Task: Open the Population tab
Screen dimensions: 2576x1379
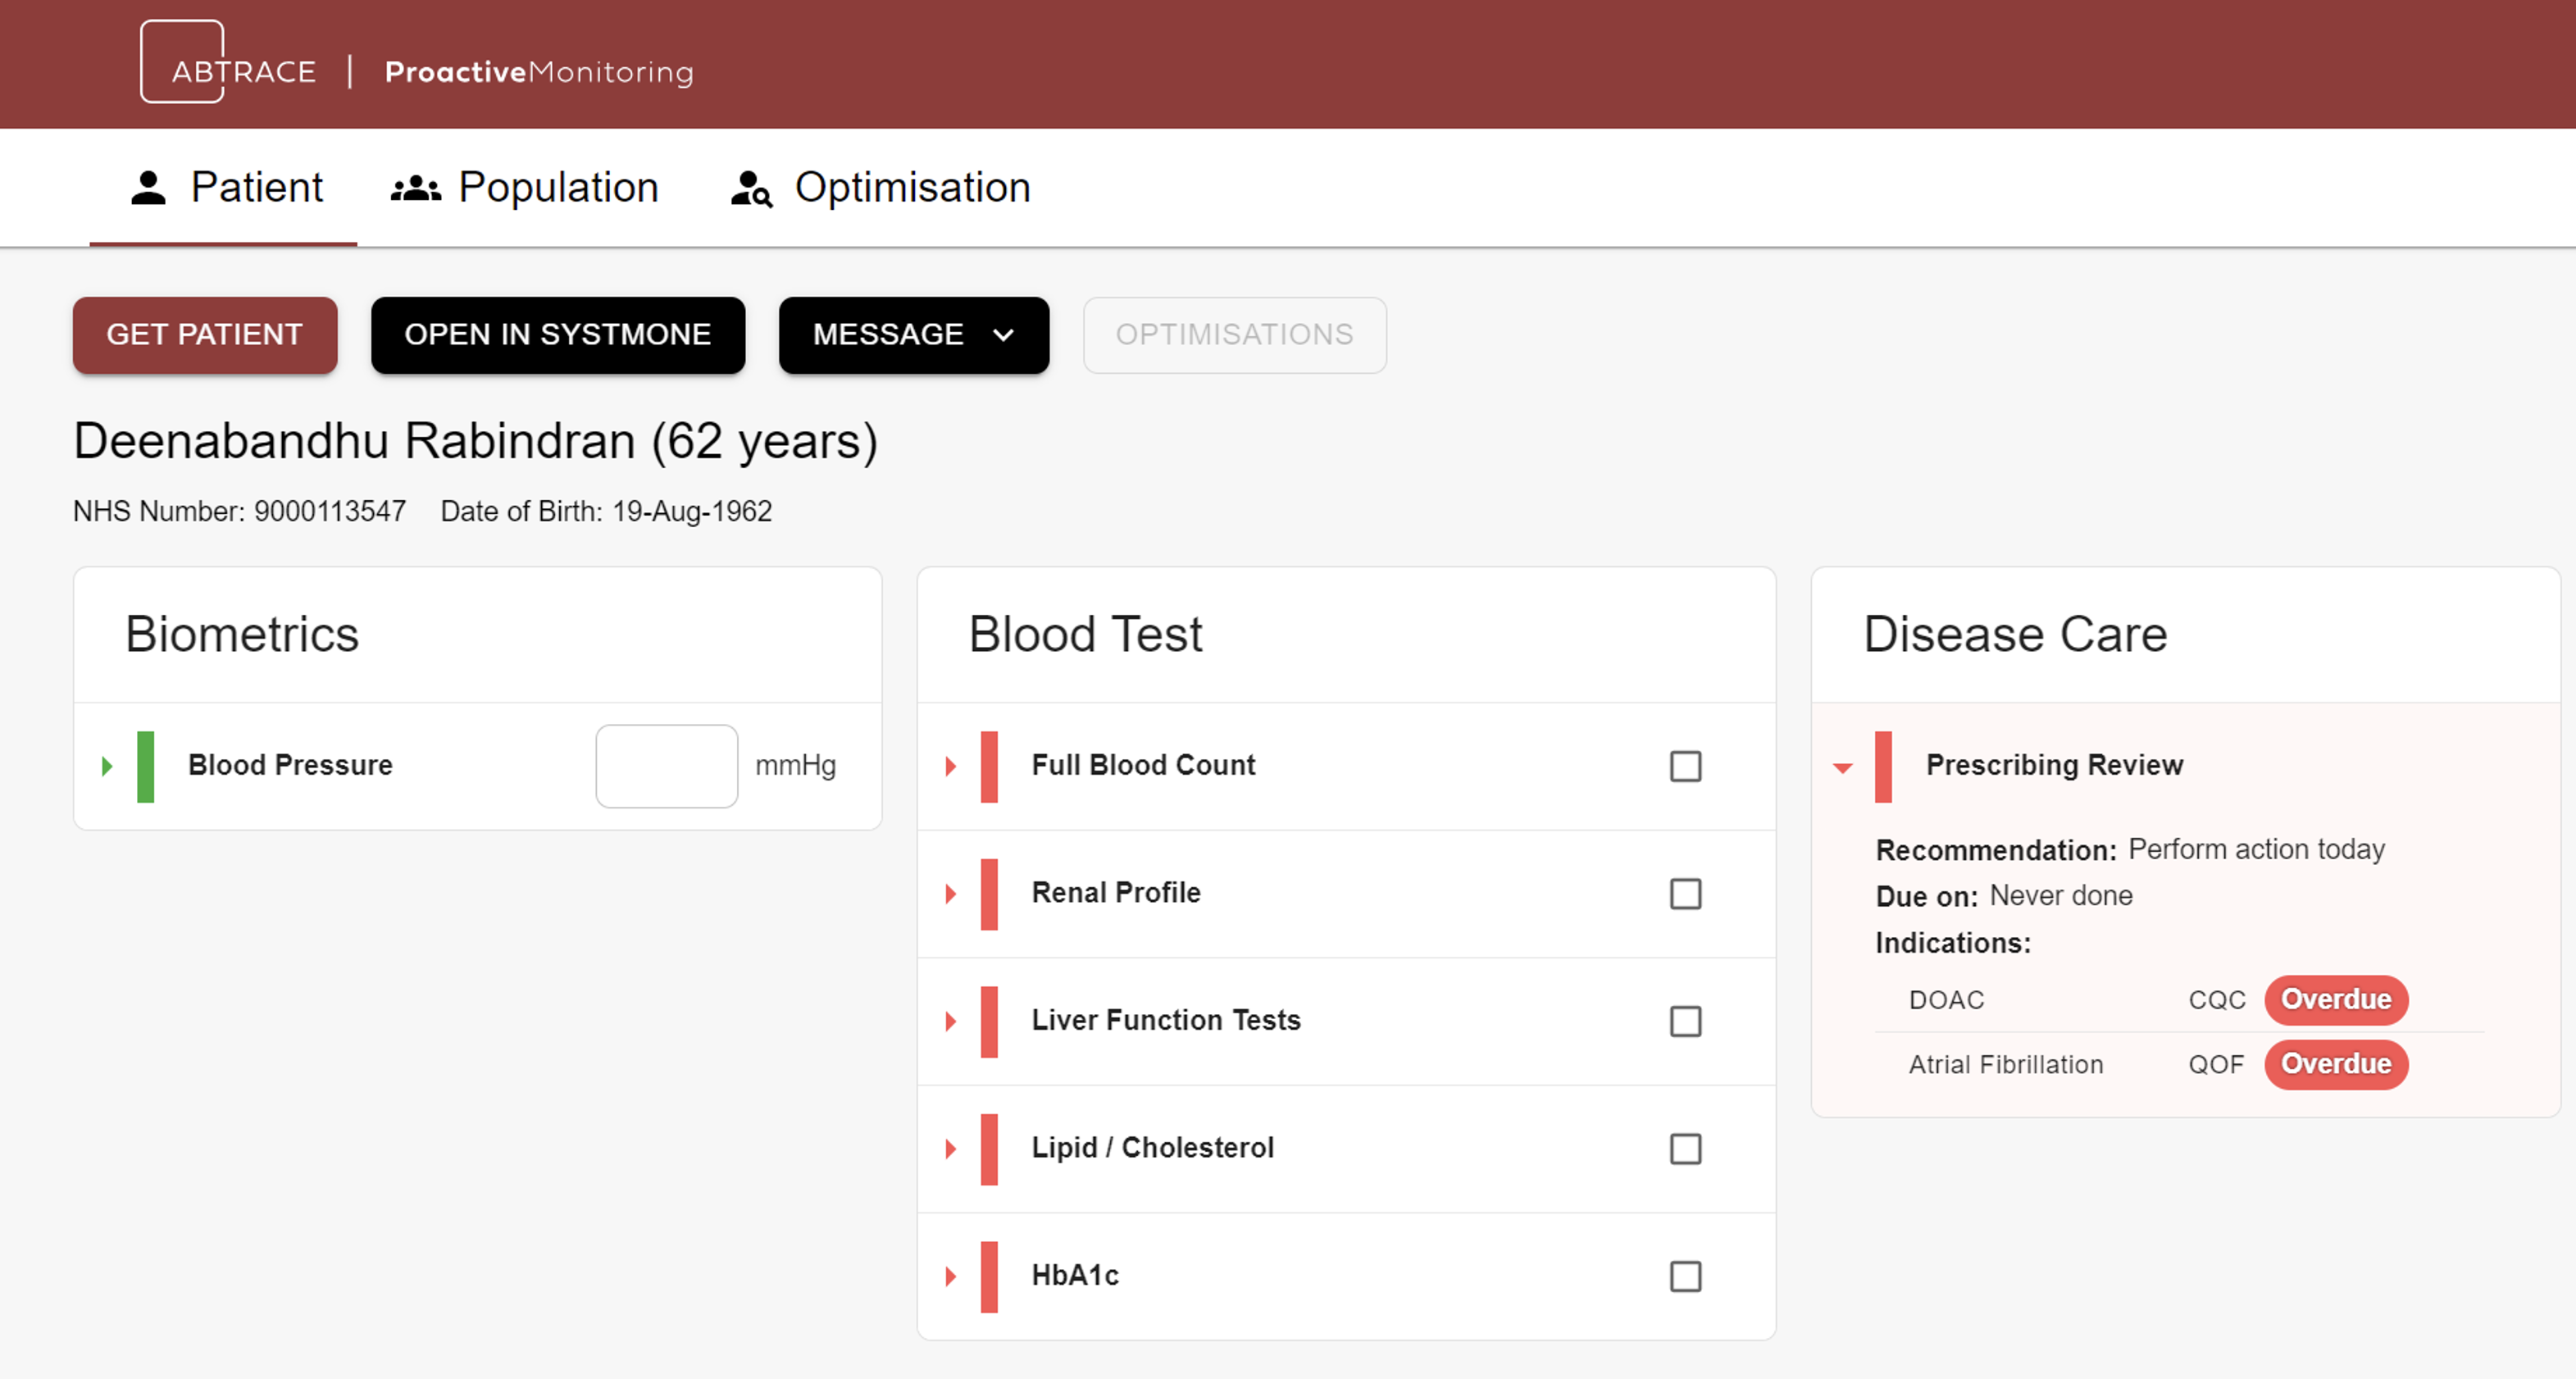Action: (x=524, y=188)
